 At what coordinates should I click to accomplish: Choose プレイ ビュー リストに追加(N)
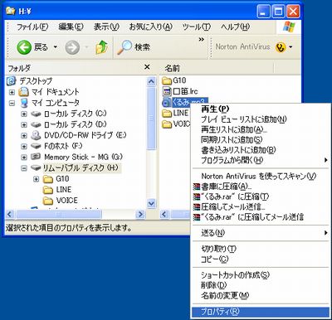pyautogui.click(x=261, y=119)
